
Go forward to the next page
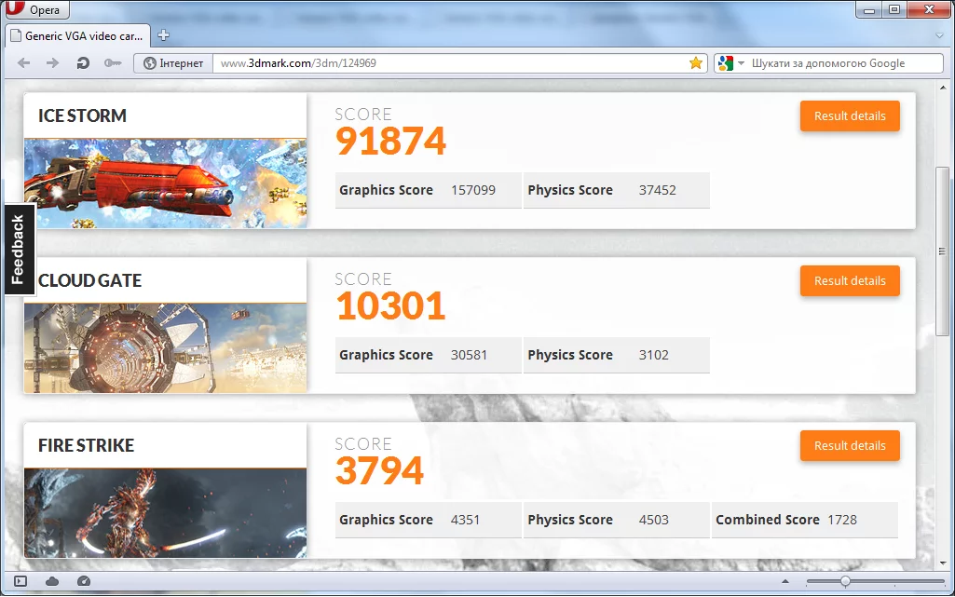[x=53, y=63]
